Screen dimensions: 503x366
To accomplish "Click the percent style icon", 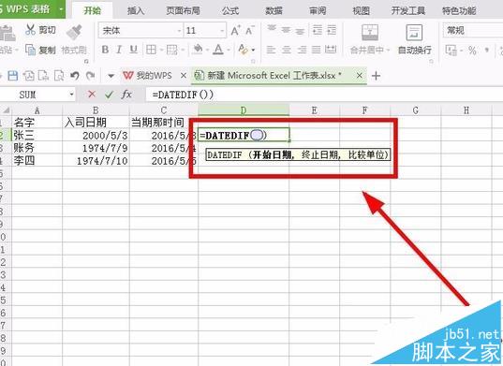I will (x=472, y=51).
